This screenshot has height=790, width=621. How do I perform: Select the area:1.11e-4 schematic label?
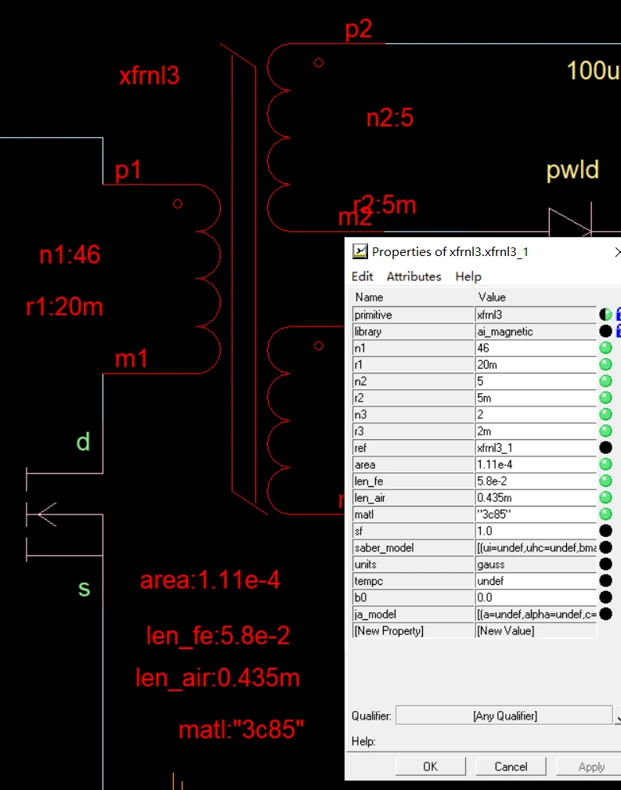point(210,580)
